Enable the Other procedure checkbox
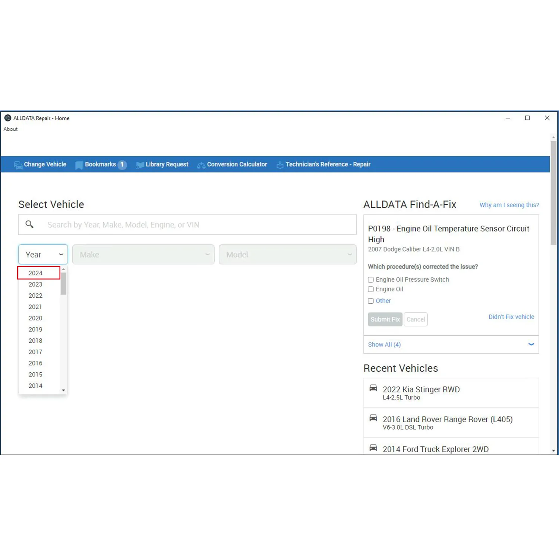Viewport: 559px width, 559px height. pos(371,301)
